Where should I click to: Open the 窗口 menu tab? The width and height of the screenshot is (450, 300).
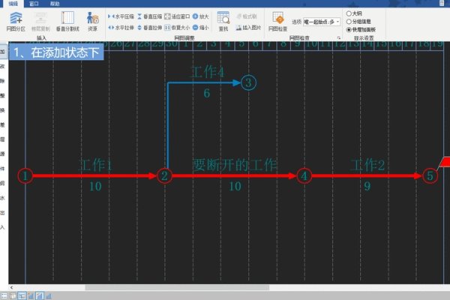[x=34, y=3]
